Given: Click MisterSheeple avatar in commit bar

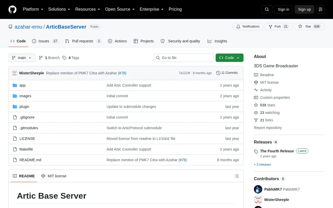Looking at the screenshot, I should tap(15, 73).
